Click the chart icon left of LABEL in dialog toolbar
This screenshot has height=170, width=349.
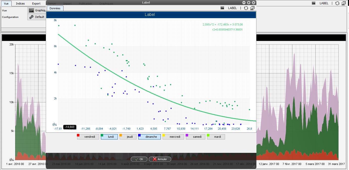point(222,8)
